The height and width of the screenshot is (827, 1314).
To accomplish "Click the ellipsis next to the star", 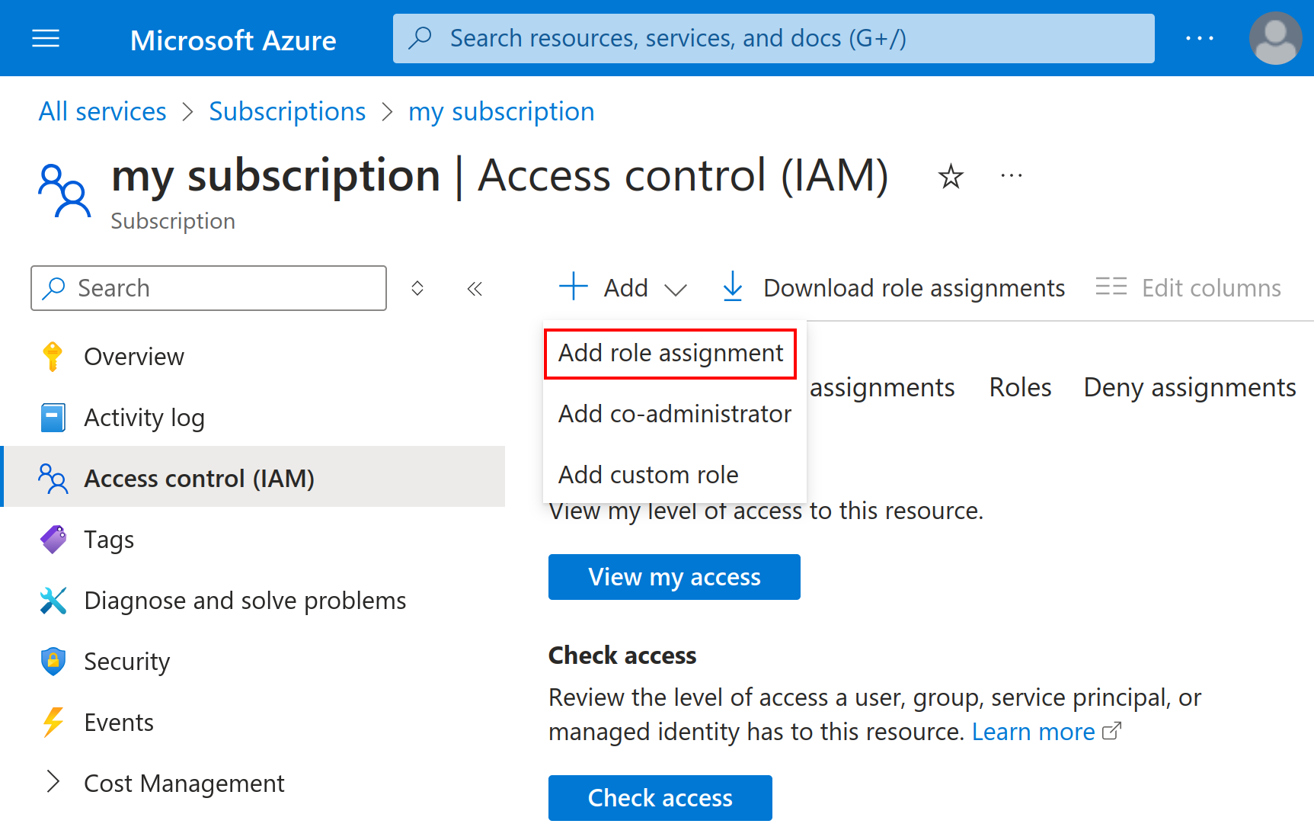I will pos(1011,176).
